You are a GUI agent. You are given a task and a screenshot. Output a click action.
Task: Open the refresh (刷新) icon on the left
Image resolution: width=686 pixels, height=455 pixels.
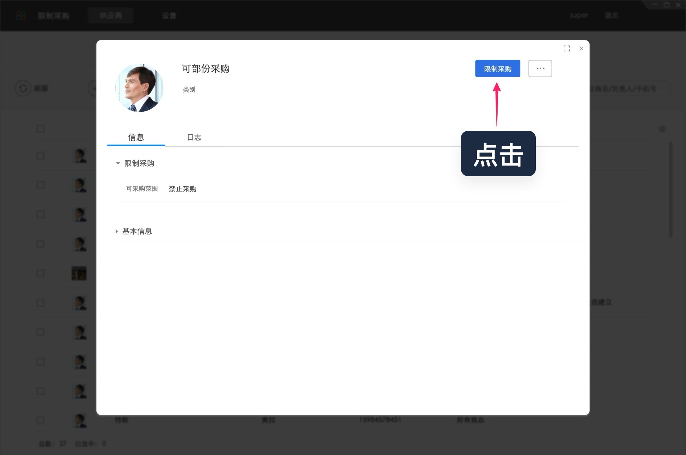23,88
